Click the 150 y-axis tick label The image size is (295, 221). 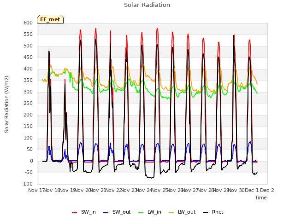point(28,126)
